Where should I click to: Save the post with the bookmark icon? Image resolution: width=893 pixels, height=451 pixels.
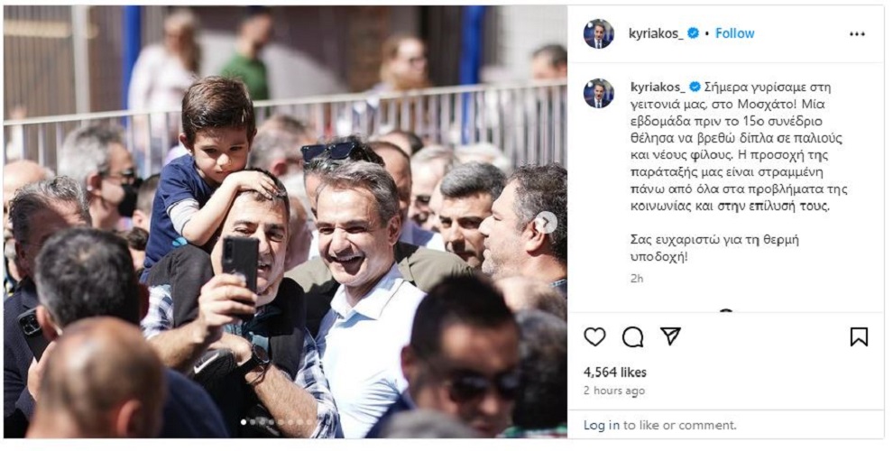pos(859,337)
